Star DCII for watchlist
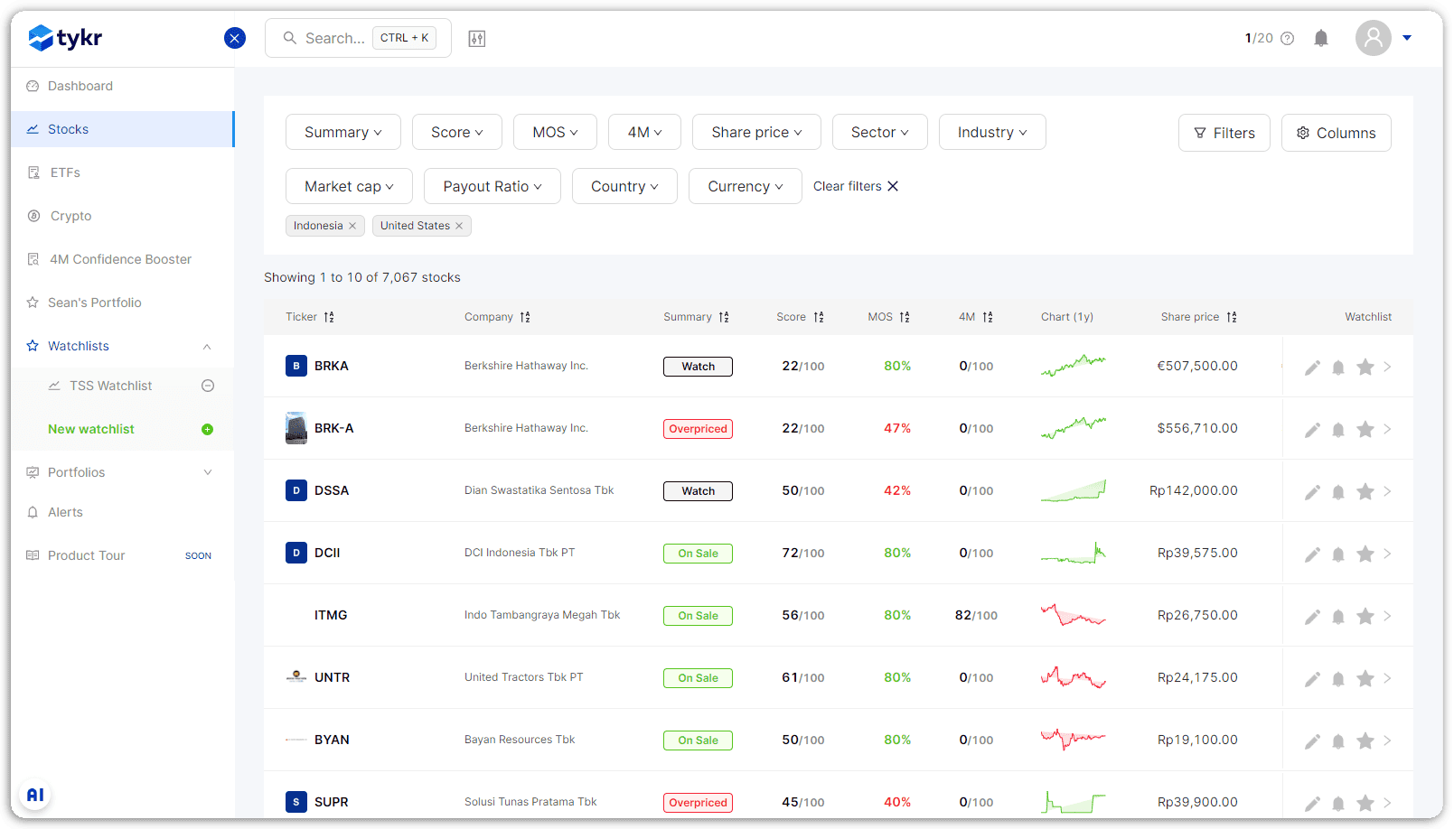The width and height of the screenshot is (1454, 829). (1365, 554)
